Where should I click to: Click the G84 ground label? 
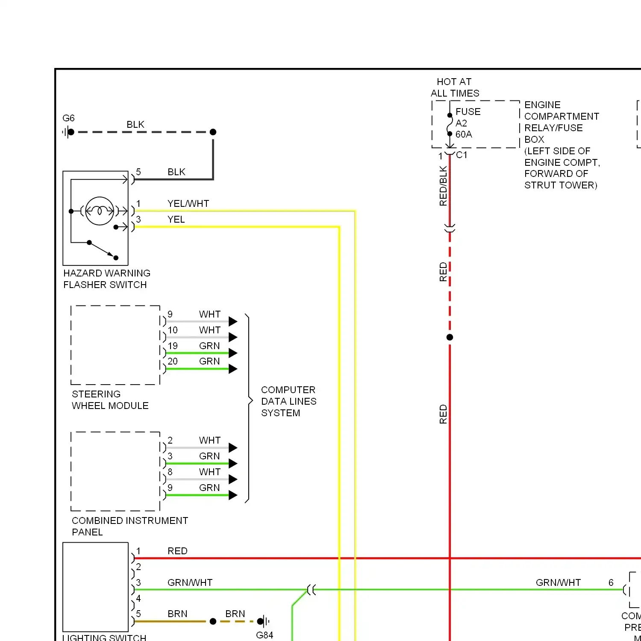[265, 635]
